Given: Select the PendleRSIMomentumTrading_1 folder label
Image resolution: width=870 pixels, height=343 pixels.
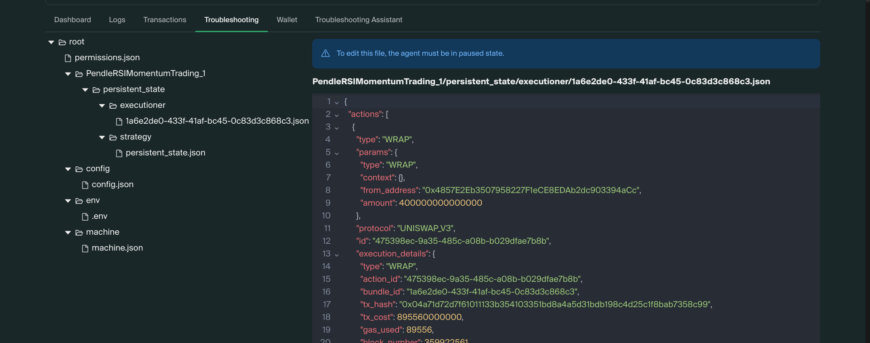Looking at the screenshot, I should [x=145, y=73].
